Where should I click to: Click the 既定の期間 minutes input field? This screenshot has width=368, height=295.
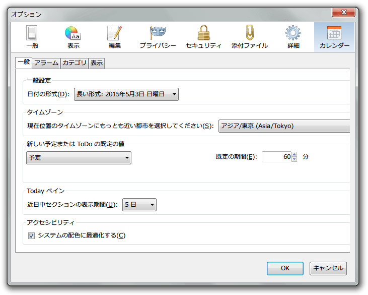tap(276, 157)
